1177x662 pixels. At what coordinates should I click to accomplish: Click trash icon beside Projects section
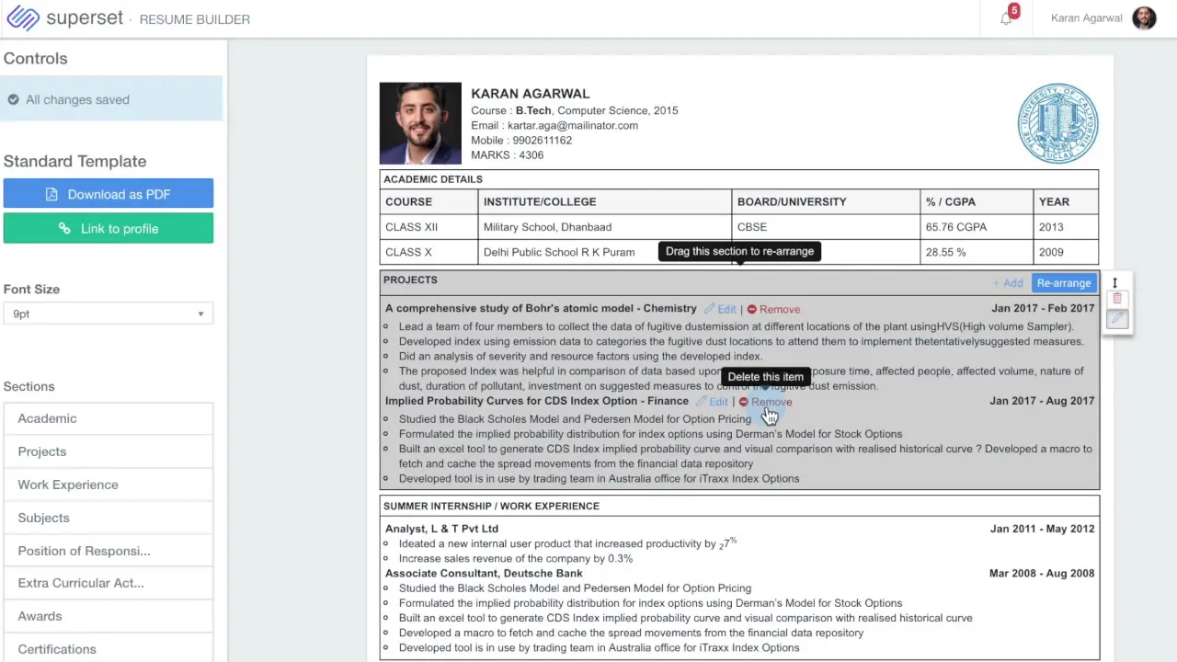1117,299
